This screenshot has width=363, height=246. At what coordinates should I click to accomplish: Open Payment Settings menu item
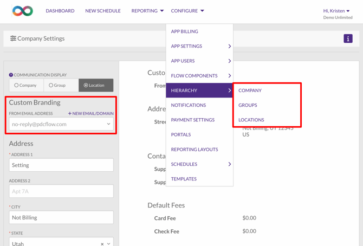(192, 120)
